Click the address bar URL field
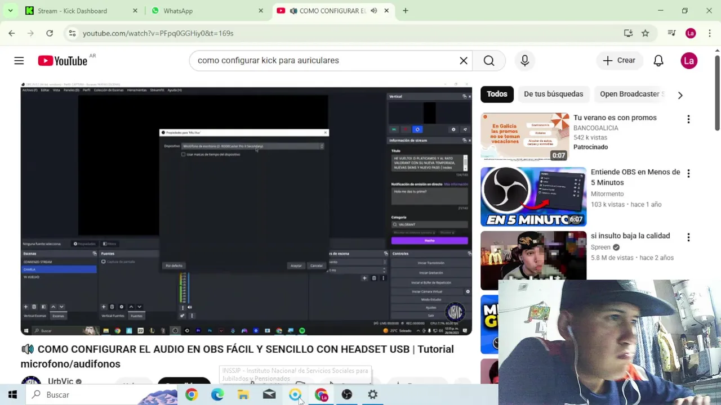This screenshot has height=405, width=721. (x=349, y=33)
